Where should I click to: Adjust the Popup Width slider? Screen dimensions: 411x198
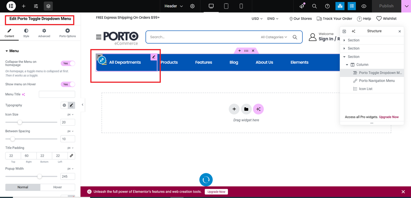(39, 176)
